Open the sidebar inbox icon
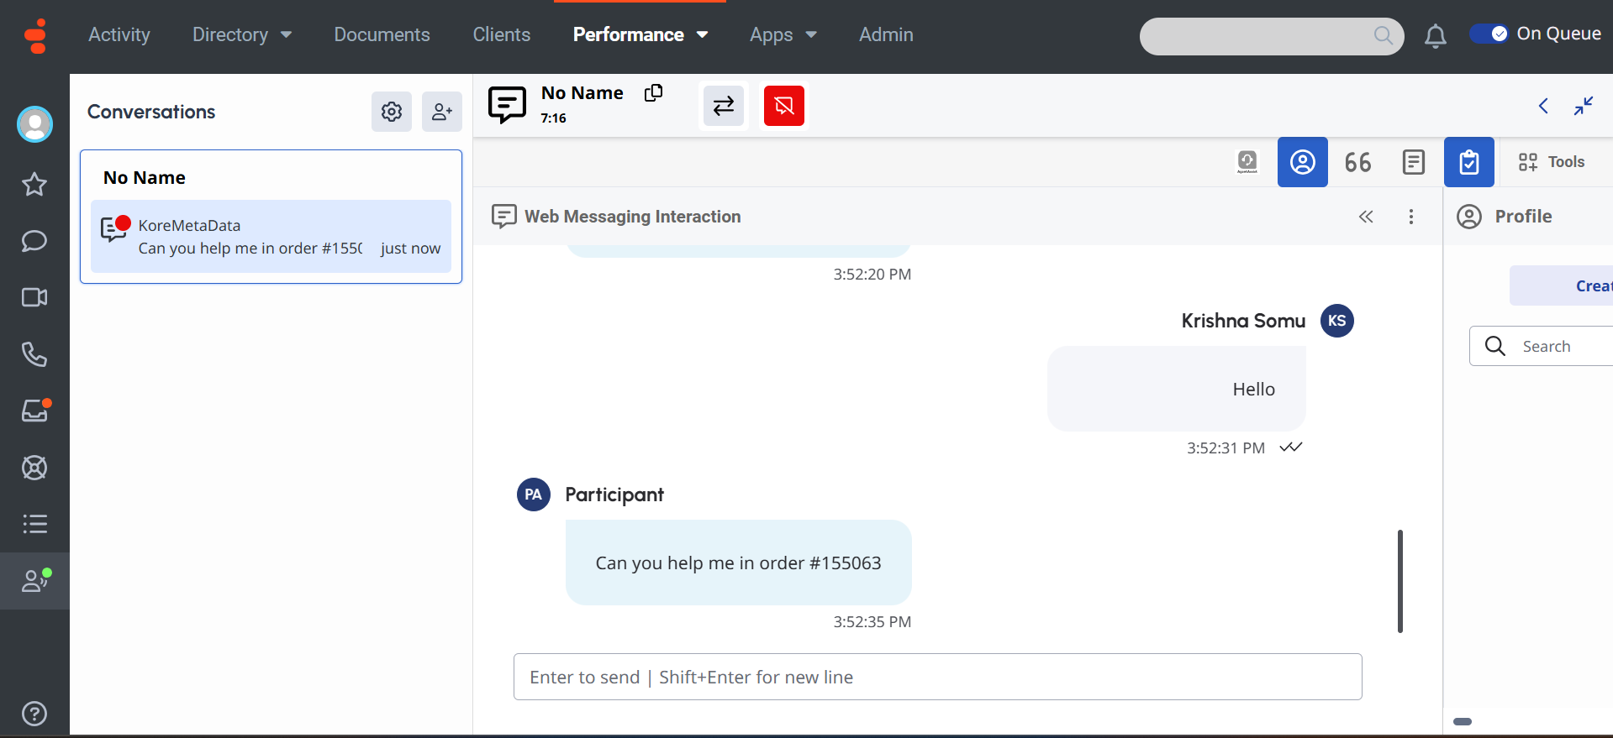The image size is (1613, 738). [x=34, y=411]
